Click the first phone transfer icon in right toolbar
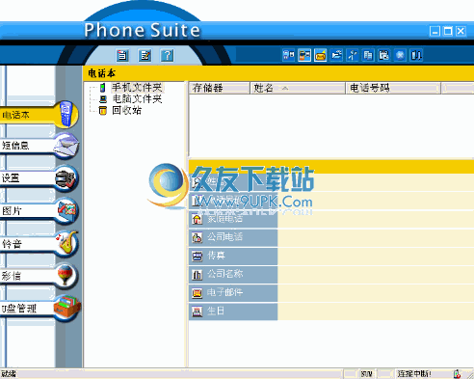This screenshot has height=379, width=474. [288, 55]
